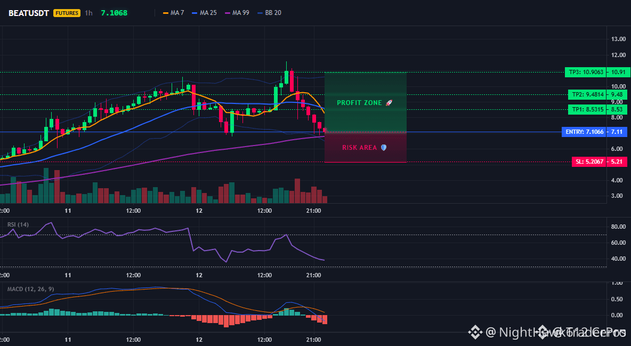Toggle the MA 7 legend entry

click(x=173, y=13)
